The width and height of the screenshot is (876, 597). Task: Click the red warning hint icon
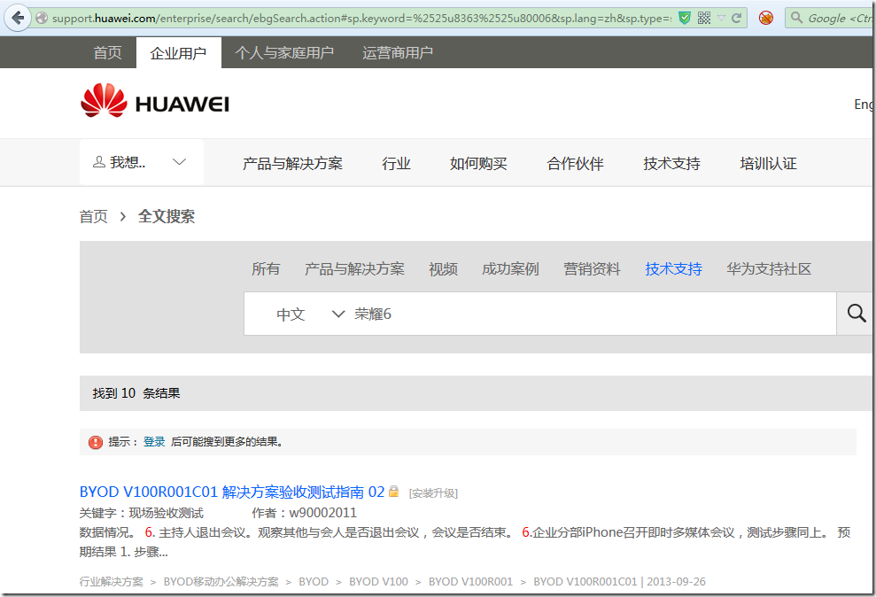(x=96, y=442)
